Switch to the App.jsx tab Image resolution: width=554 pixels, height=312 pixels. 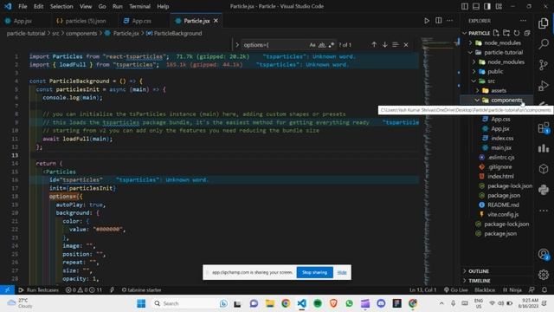[x=23, y=21]
